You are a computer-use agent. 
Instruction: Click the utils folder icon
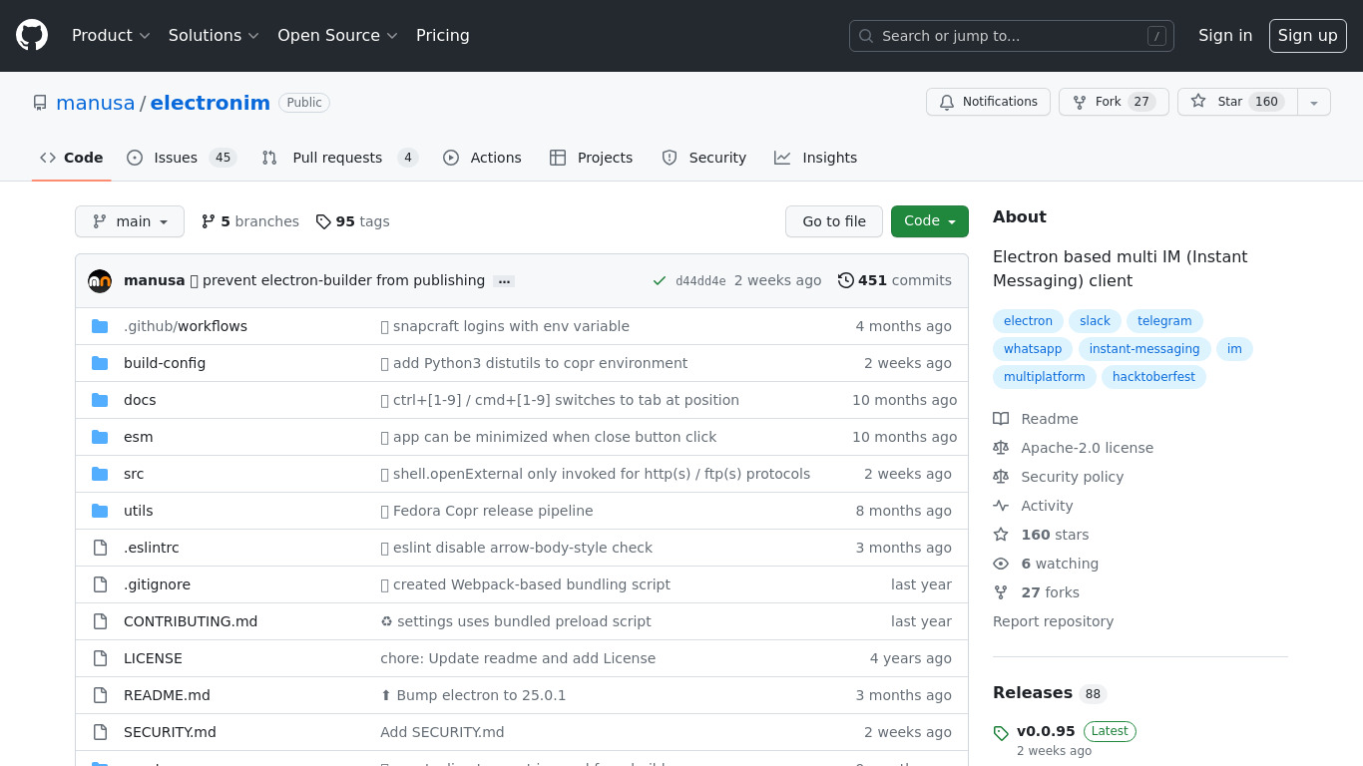tap(100, 511)
